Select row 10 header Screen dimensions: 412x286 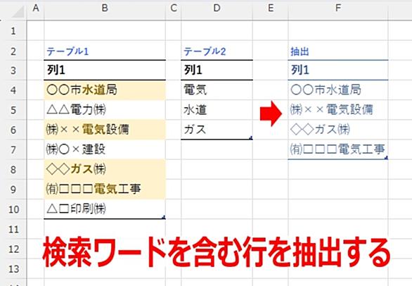click(13, 209)
